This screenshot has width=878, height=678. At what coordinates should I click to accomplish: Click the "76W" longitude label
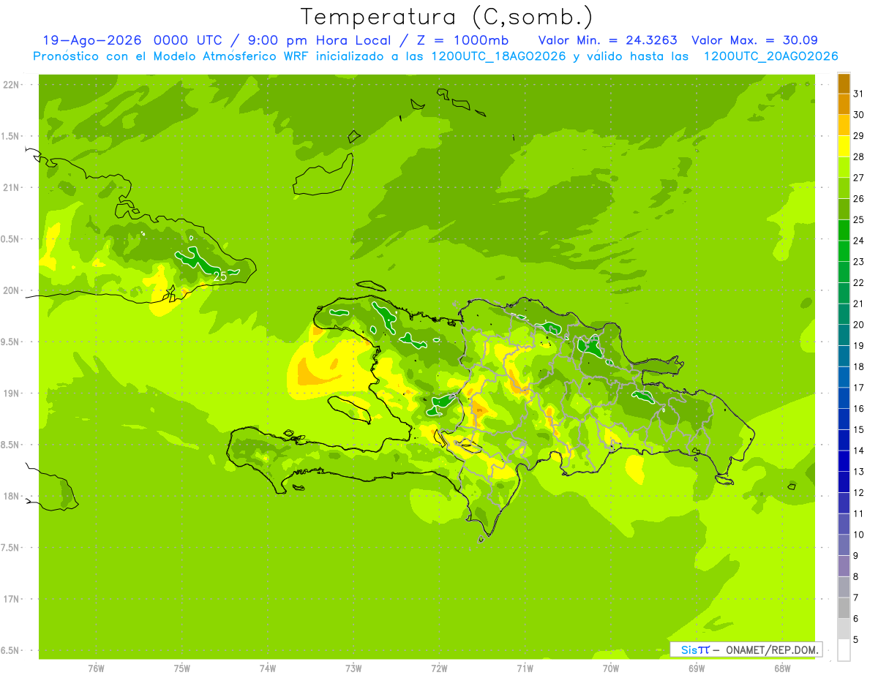[x=96, y=668]
